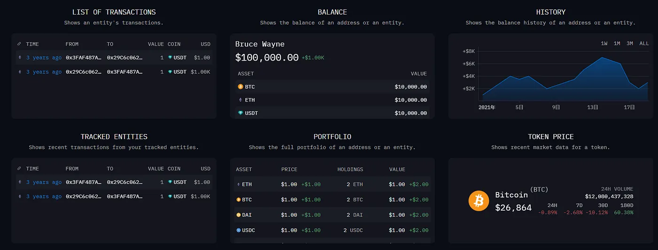This screenshot has width=658, height=250.
Task: Show ALL history range
Action: [x=644, y=43]
